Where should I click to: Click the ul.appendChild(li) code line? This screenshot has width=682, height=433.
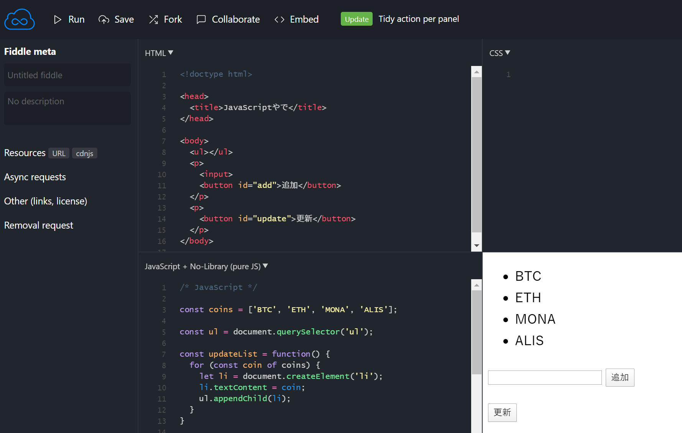click(x=245, y=398)
